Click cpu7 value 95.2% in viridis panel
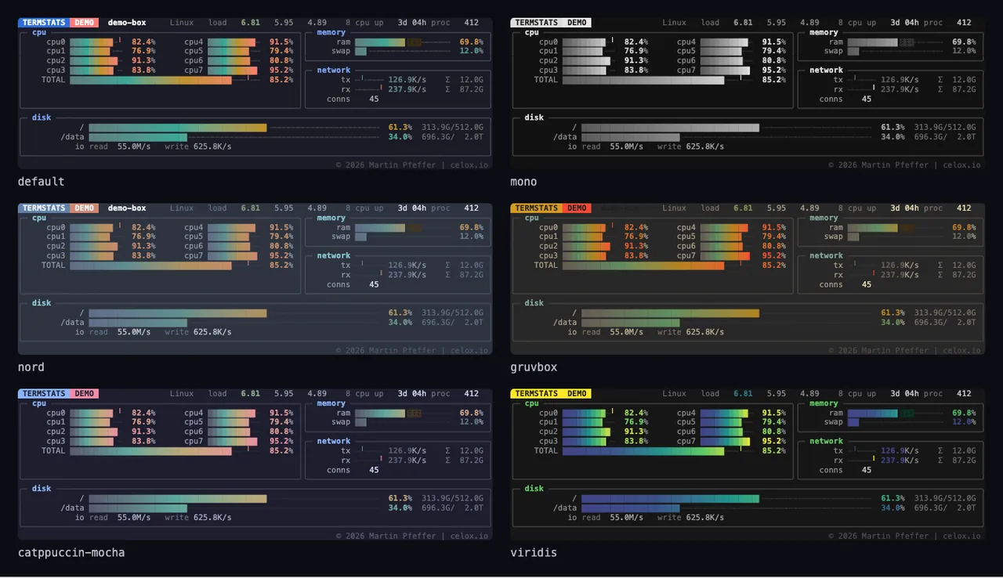The width and height of the screenshot is (1003, 578). 773,442
